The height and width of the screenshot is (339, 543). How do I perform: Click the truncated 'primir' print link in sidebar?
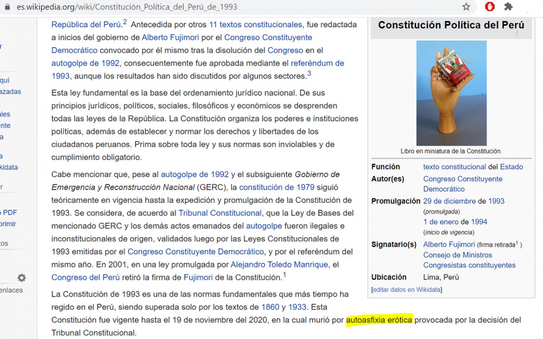[x=8, y=224]
